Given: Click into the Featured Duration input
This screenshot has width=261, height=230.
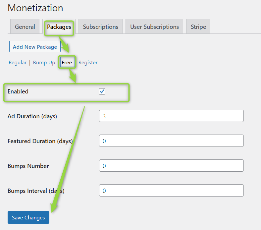Looking at the screenshot, I should click(x=171, y=141).
